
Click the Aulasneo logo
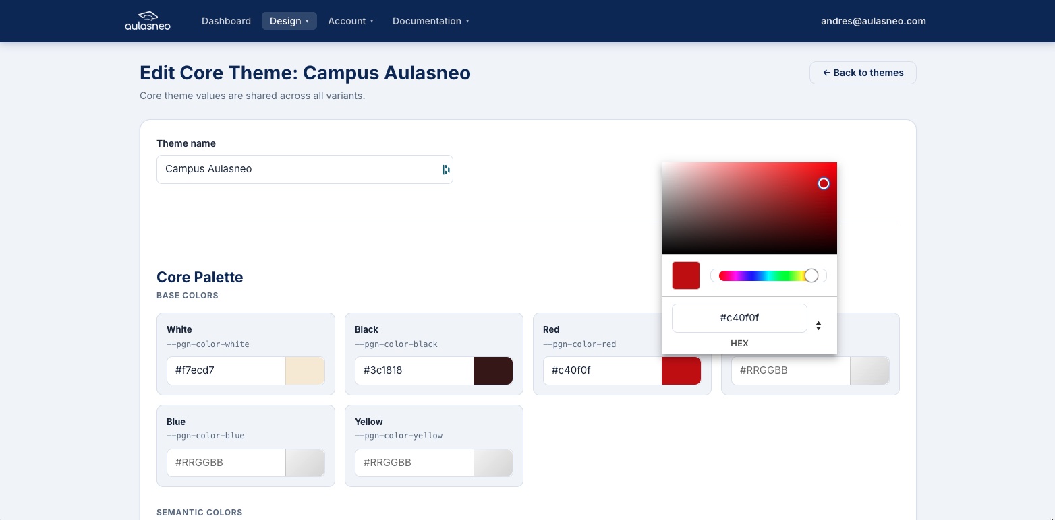[x=148, y=21]
